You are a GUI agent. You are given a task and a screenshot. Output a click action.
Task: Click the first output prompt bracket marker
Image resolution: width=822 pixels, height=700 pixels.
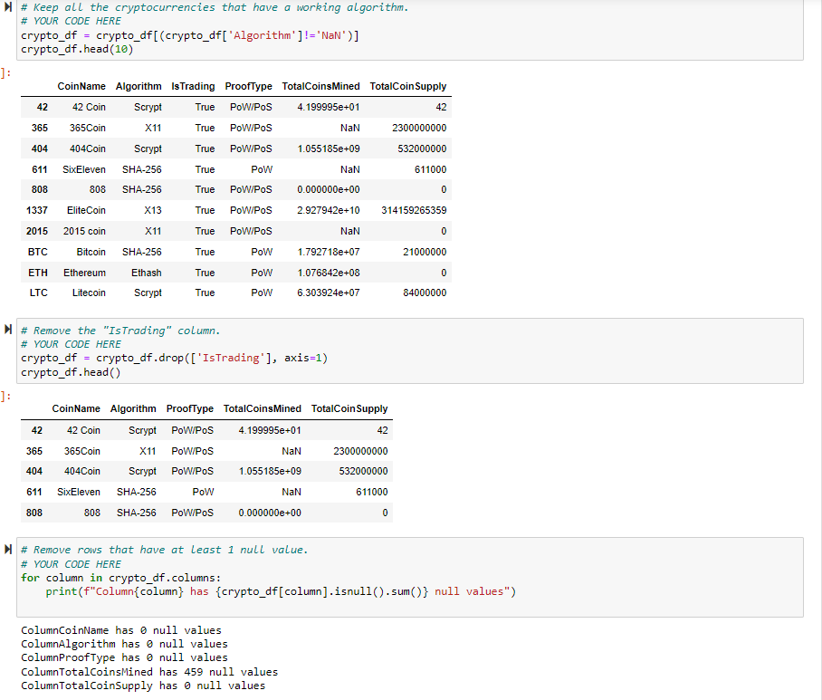tap(5, 72)
